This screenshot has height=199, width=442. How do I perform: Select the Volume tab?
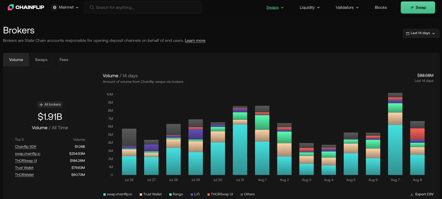[16, 60]
